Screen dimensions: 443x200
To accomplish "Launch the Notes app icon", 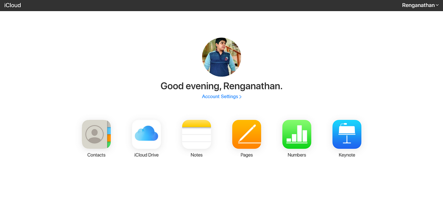I will click(x=197, y=134).
